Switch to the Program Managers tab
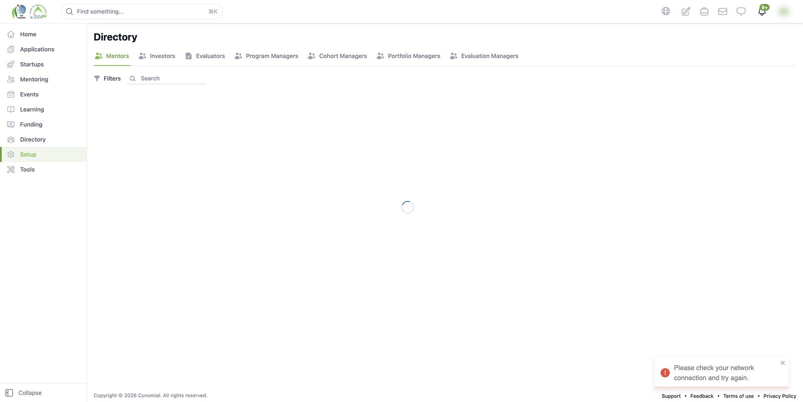This screenshot has height=402, width=803. click(266, 56)
